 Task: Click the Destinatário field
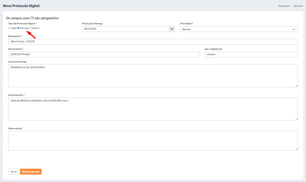point(104,54)
